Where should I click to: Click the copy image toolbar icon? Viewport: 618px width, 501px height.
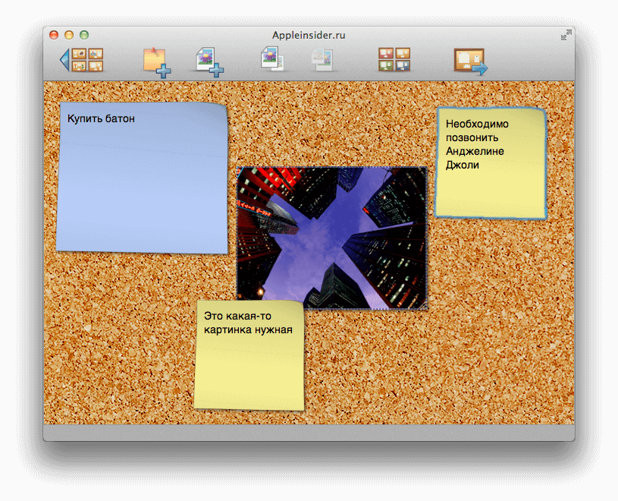(271, 61)
